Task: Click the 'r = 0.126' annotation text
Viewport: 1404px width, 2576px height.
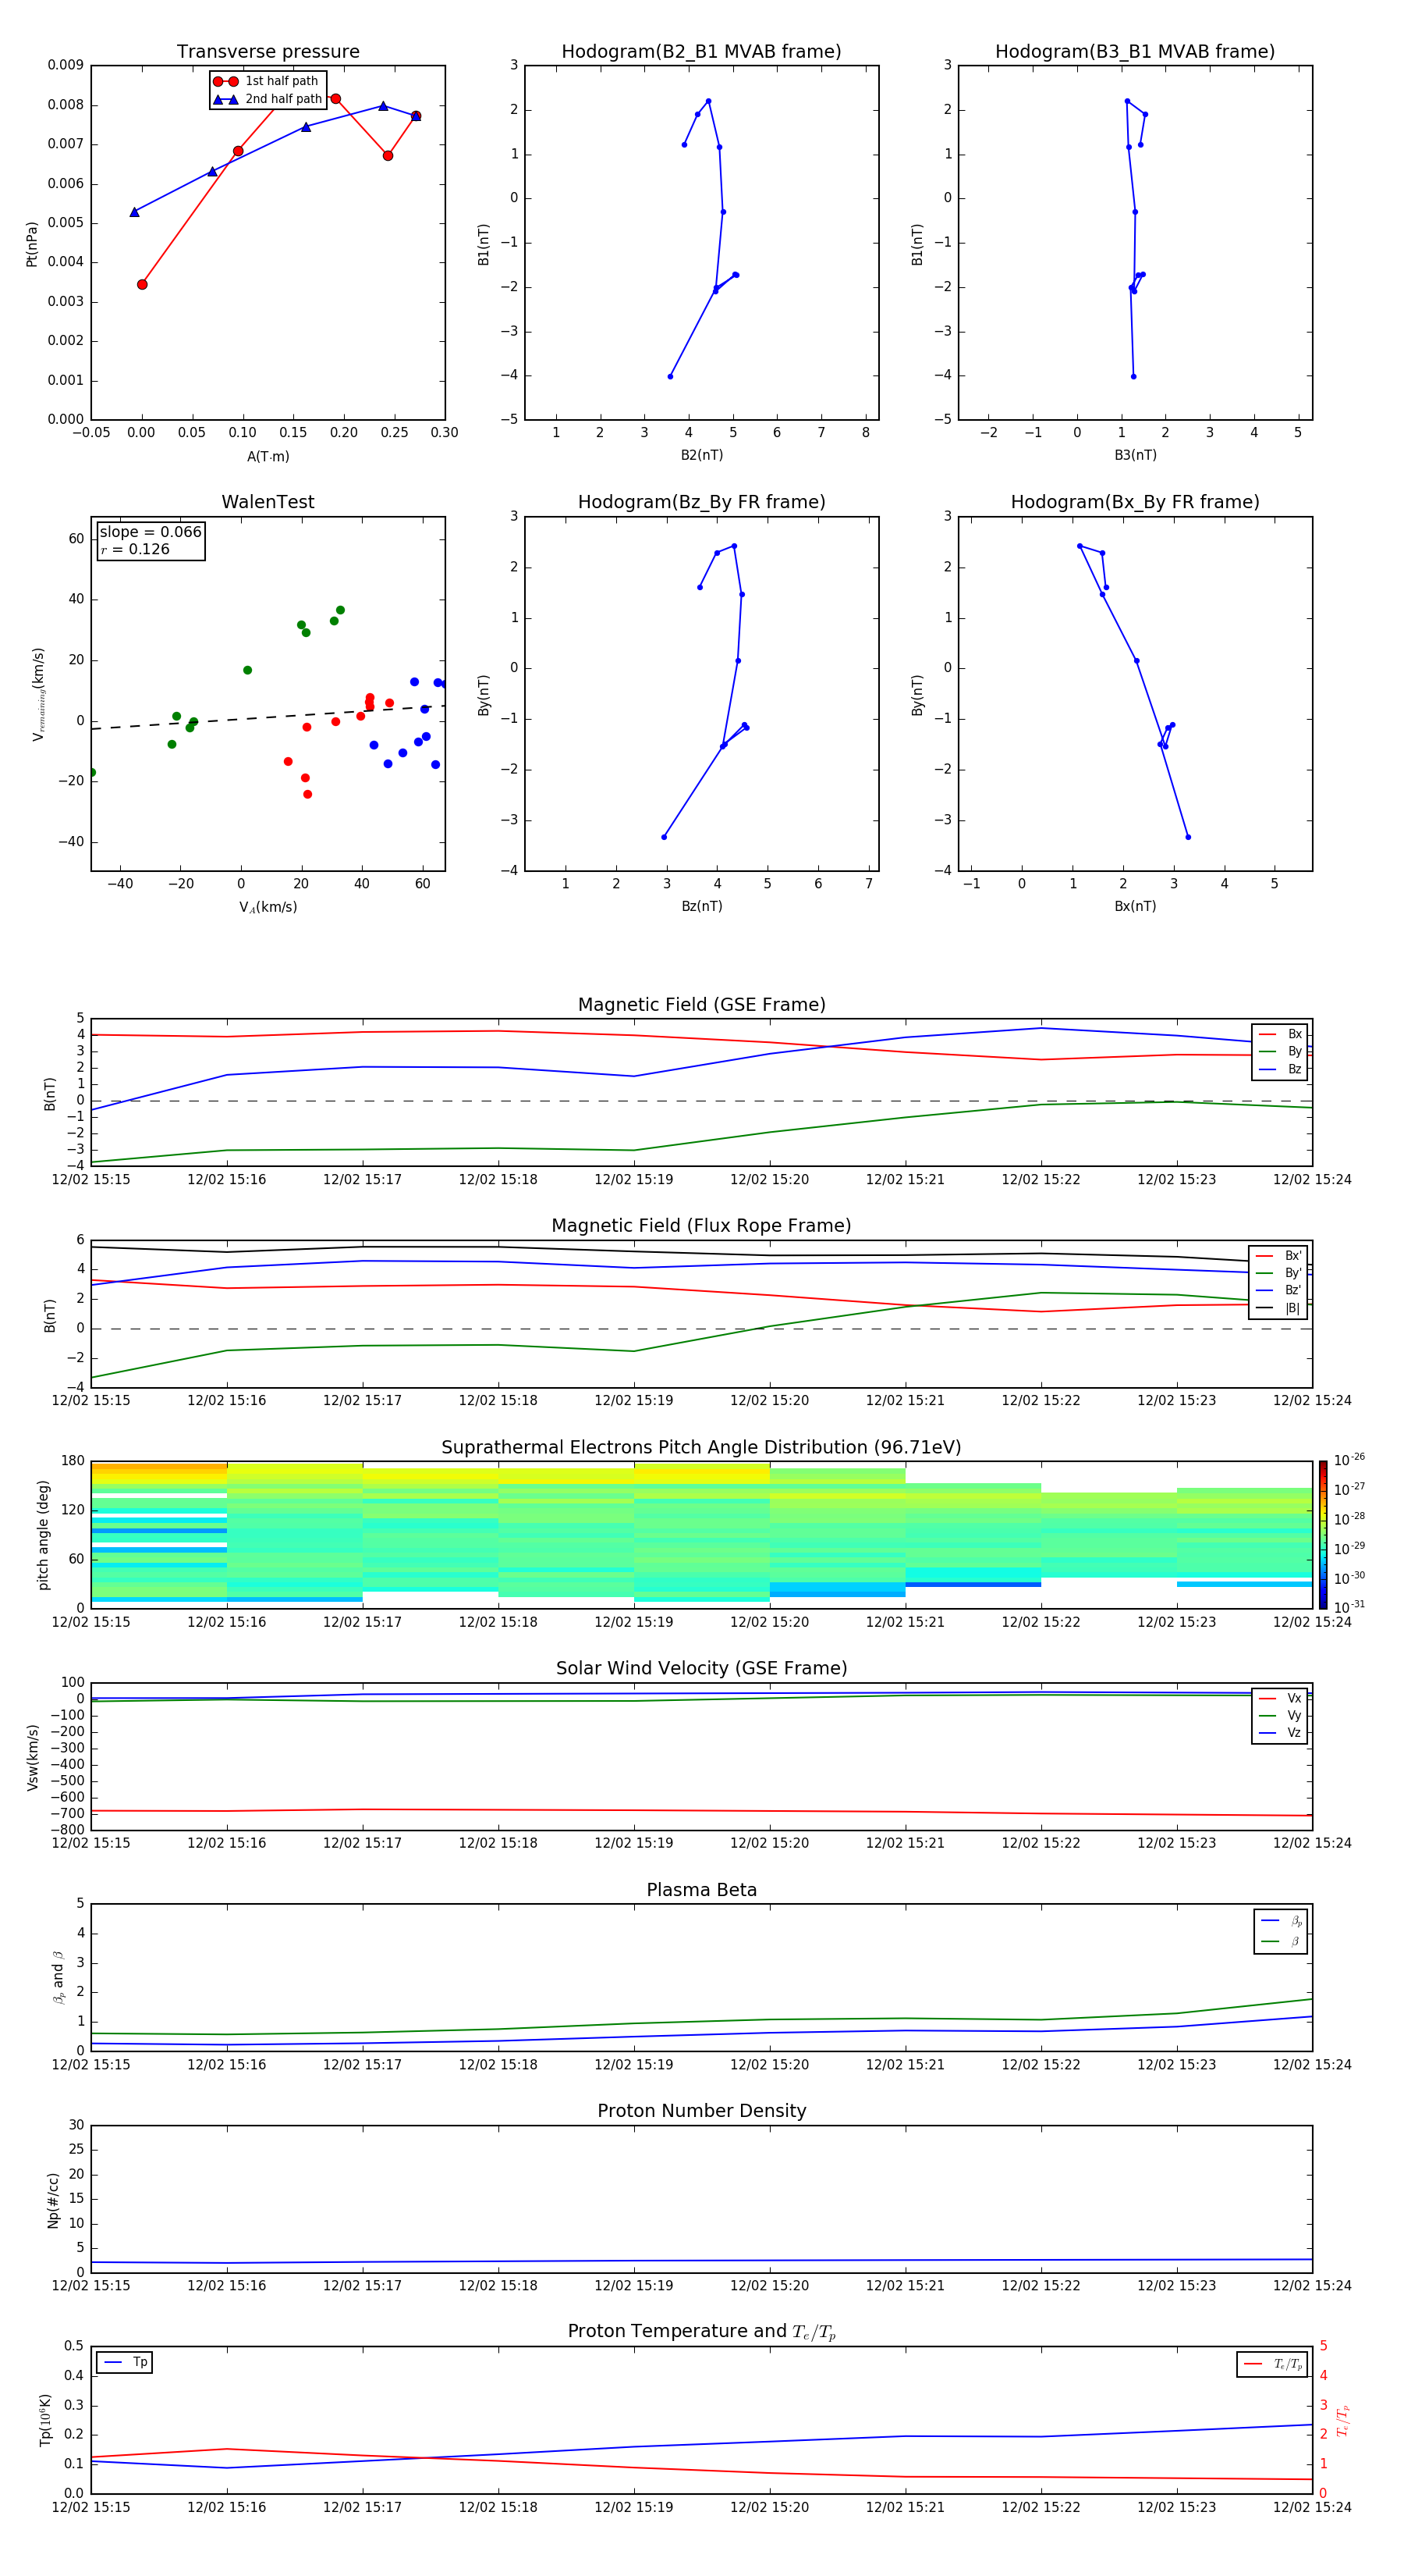Action: [x=135, y=549]
